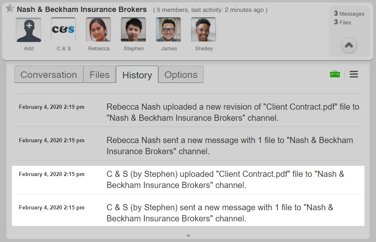The image size is (376, 242).
Task: Select the History tab
Action: pos(137,75)
